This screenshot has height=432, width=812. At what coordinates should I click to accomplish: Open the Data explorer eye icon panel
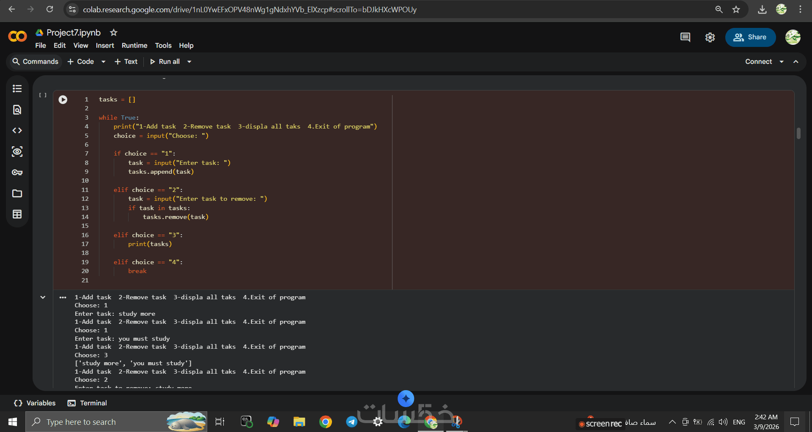click(x=17, y=152)
